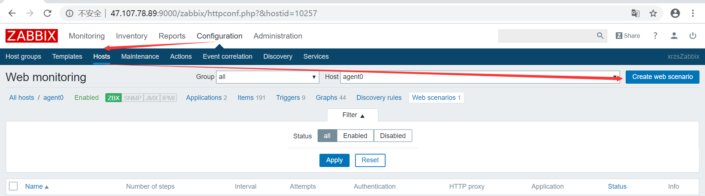
Task: Go to Services submenu
Action: pos(316,57)
